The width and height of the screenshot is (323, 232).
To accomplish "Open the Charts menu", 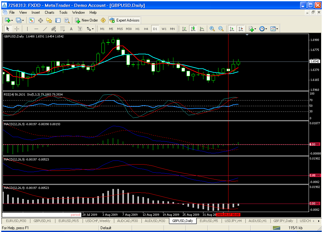I will [49, 12].
